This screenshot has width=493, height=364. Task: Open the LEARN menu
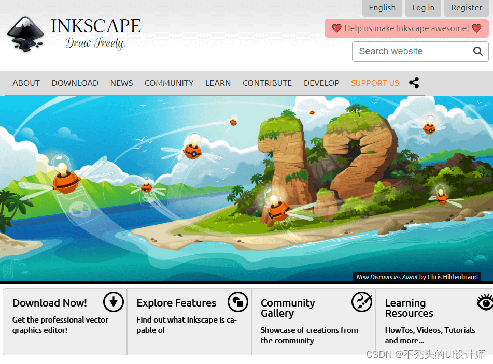[x=218, y=83]
